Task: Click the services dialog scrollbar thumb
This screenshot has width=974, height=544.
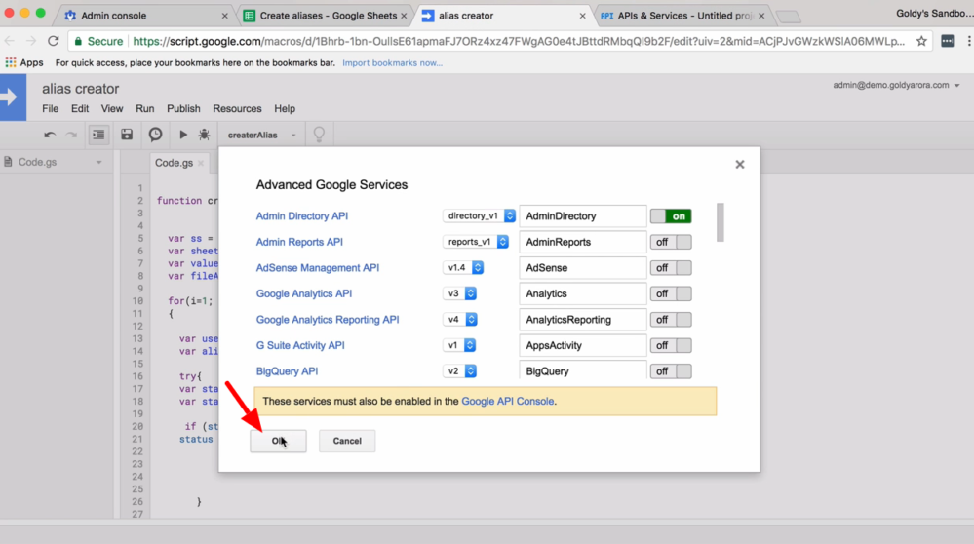Action: point(720,221)
